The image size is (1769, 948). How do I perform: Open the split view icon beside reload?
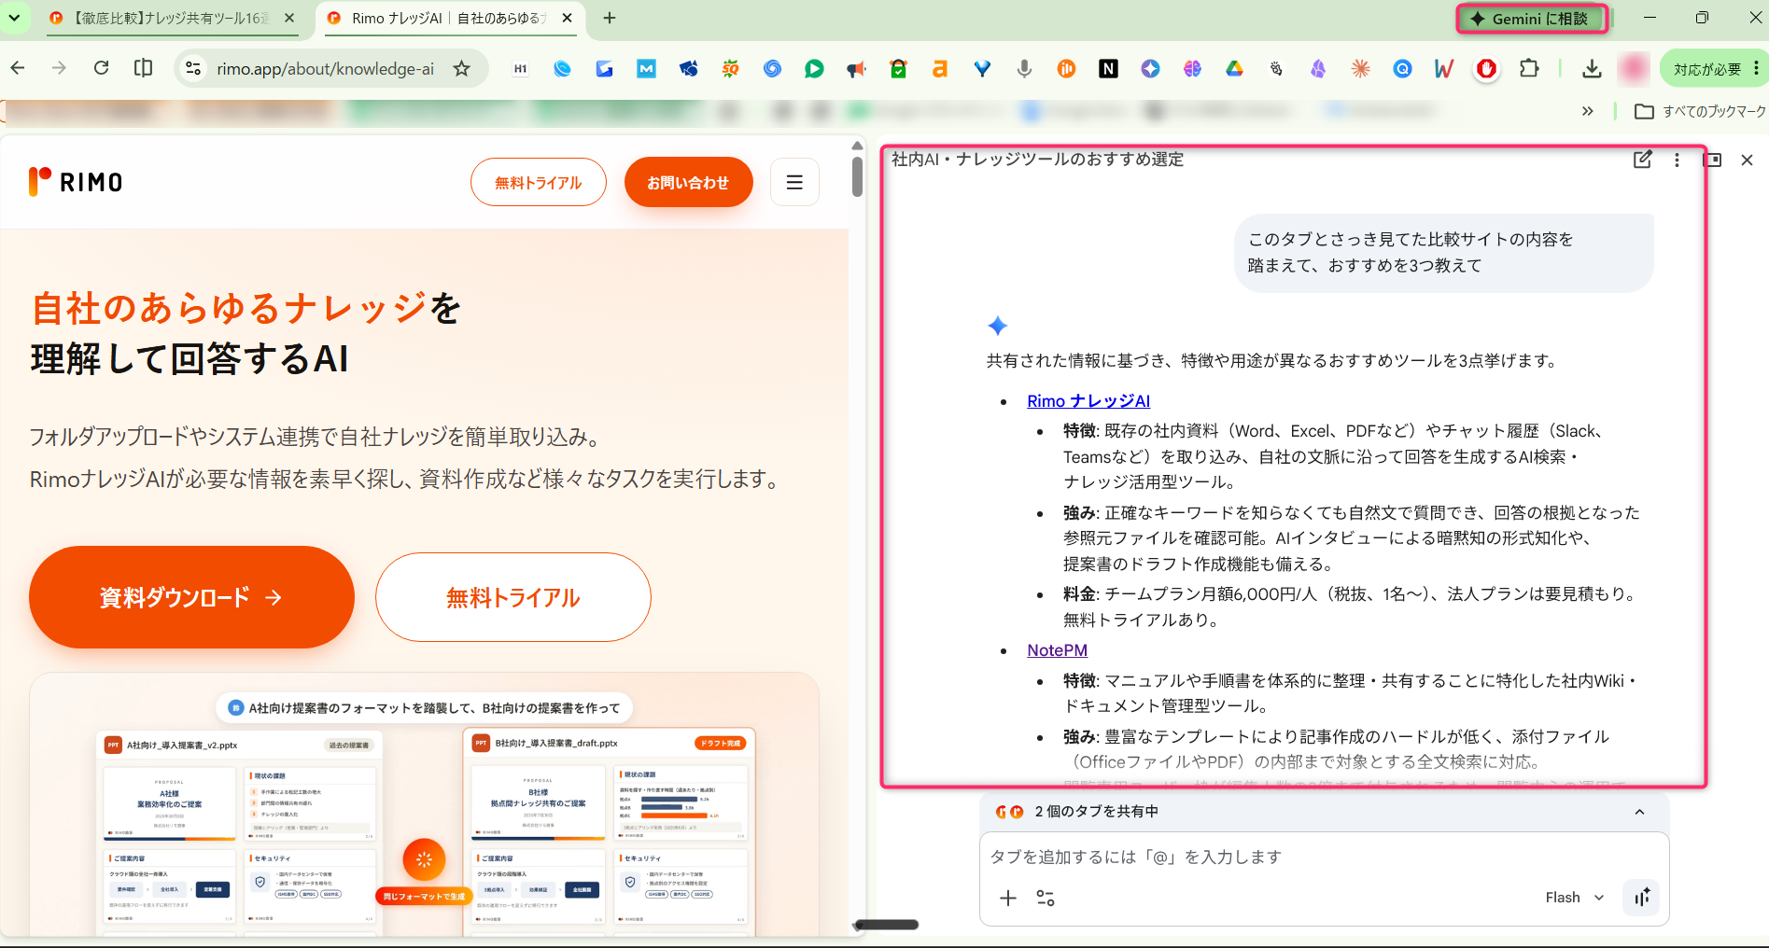143,68
